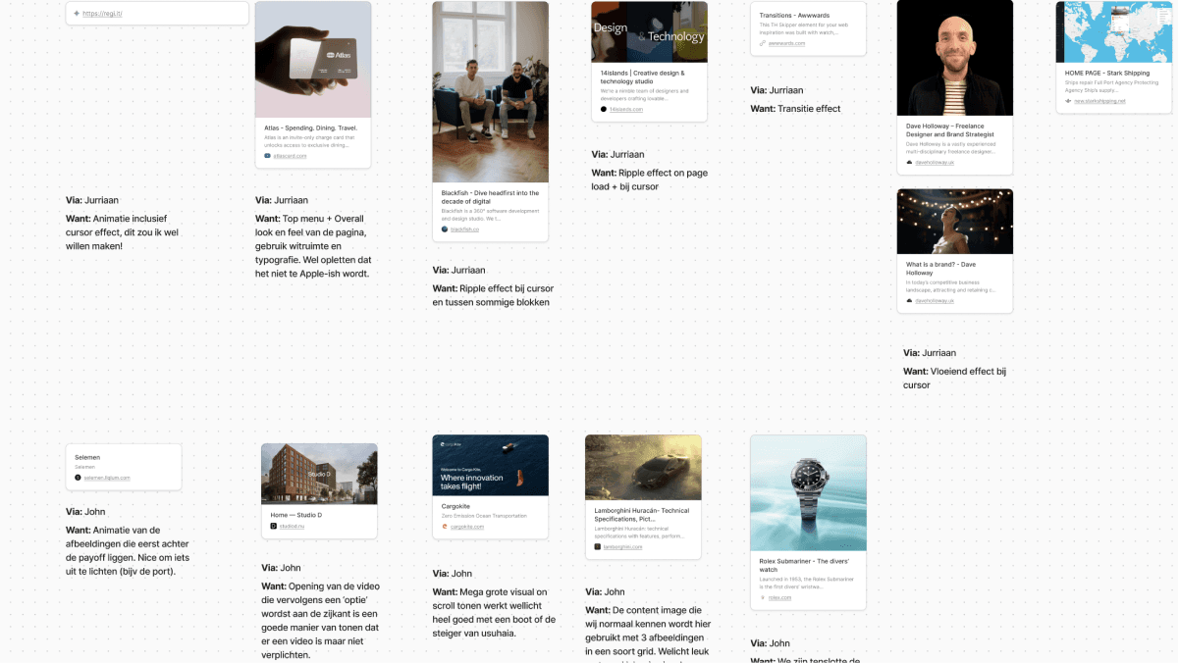Image resolution: width=1178 pixels, height=663 pixels.
Task: Click the 'Home — Studio D' card title
Action: [296, 515]
